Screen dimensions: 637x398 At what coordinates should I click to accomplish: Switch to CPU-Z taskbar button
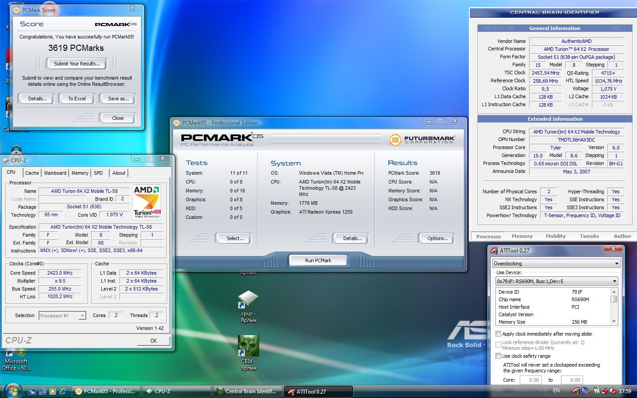[x=177, y=391]
